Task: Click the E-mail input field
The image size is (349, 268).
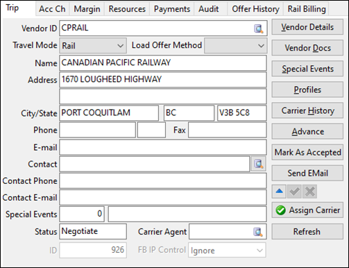Action: (163, 147)
